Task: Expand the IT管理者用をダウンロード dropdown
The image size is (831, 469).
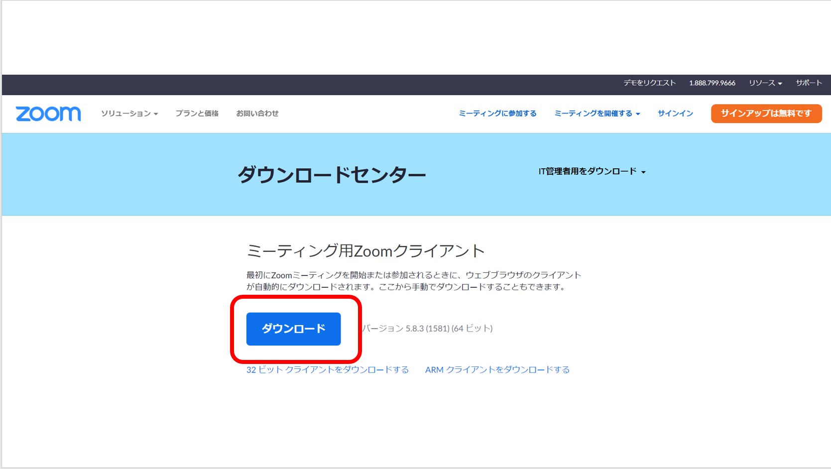Action: (592, 172)
